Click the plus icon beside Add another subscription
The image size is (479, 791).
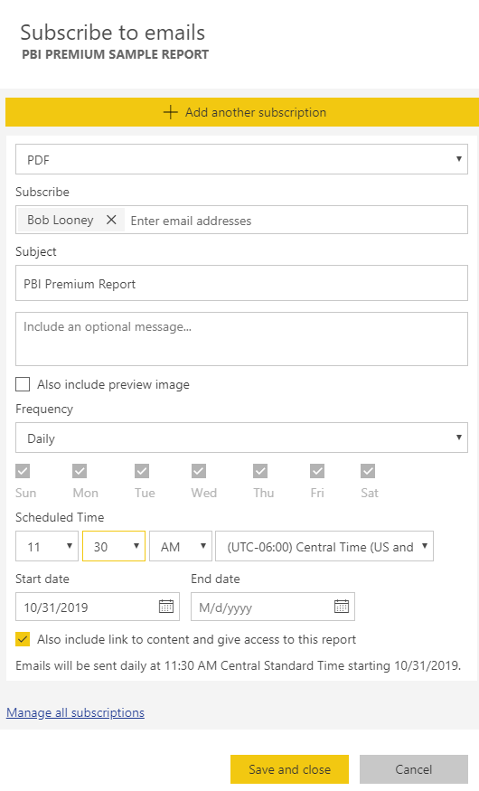click(171, 112)
